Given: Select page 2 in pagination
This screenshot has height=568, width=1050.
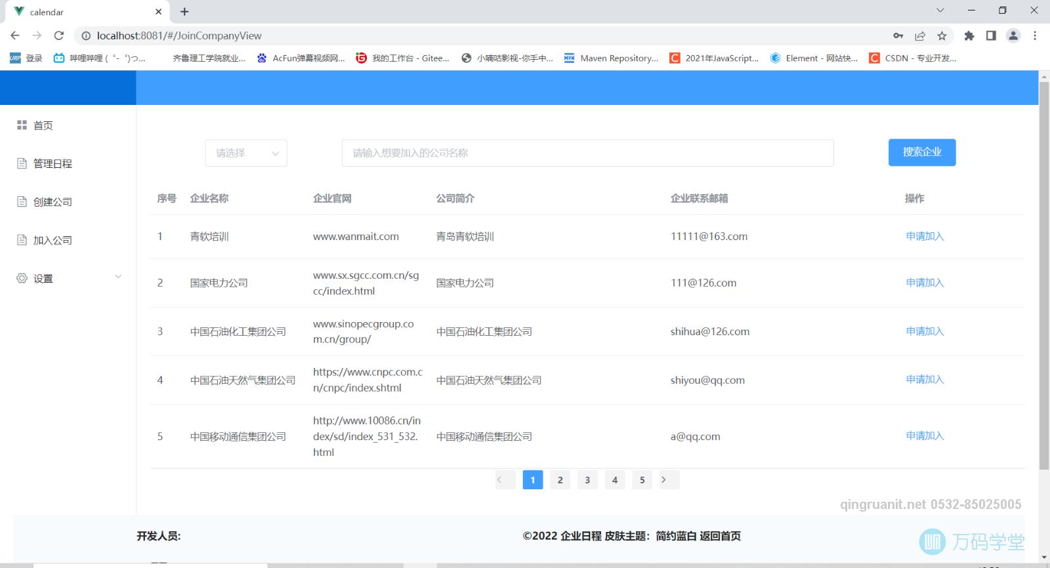Looking at the screenshot, I should click(x=560, y=480).
